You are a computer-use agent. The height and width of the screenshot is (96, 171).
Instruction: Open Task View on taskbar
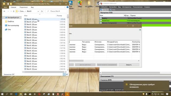point(11,94)
